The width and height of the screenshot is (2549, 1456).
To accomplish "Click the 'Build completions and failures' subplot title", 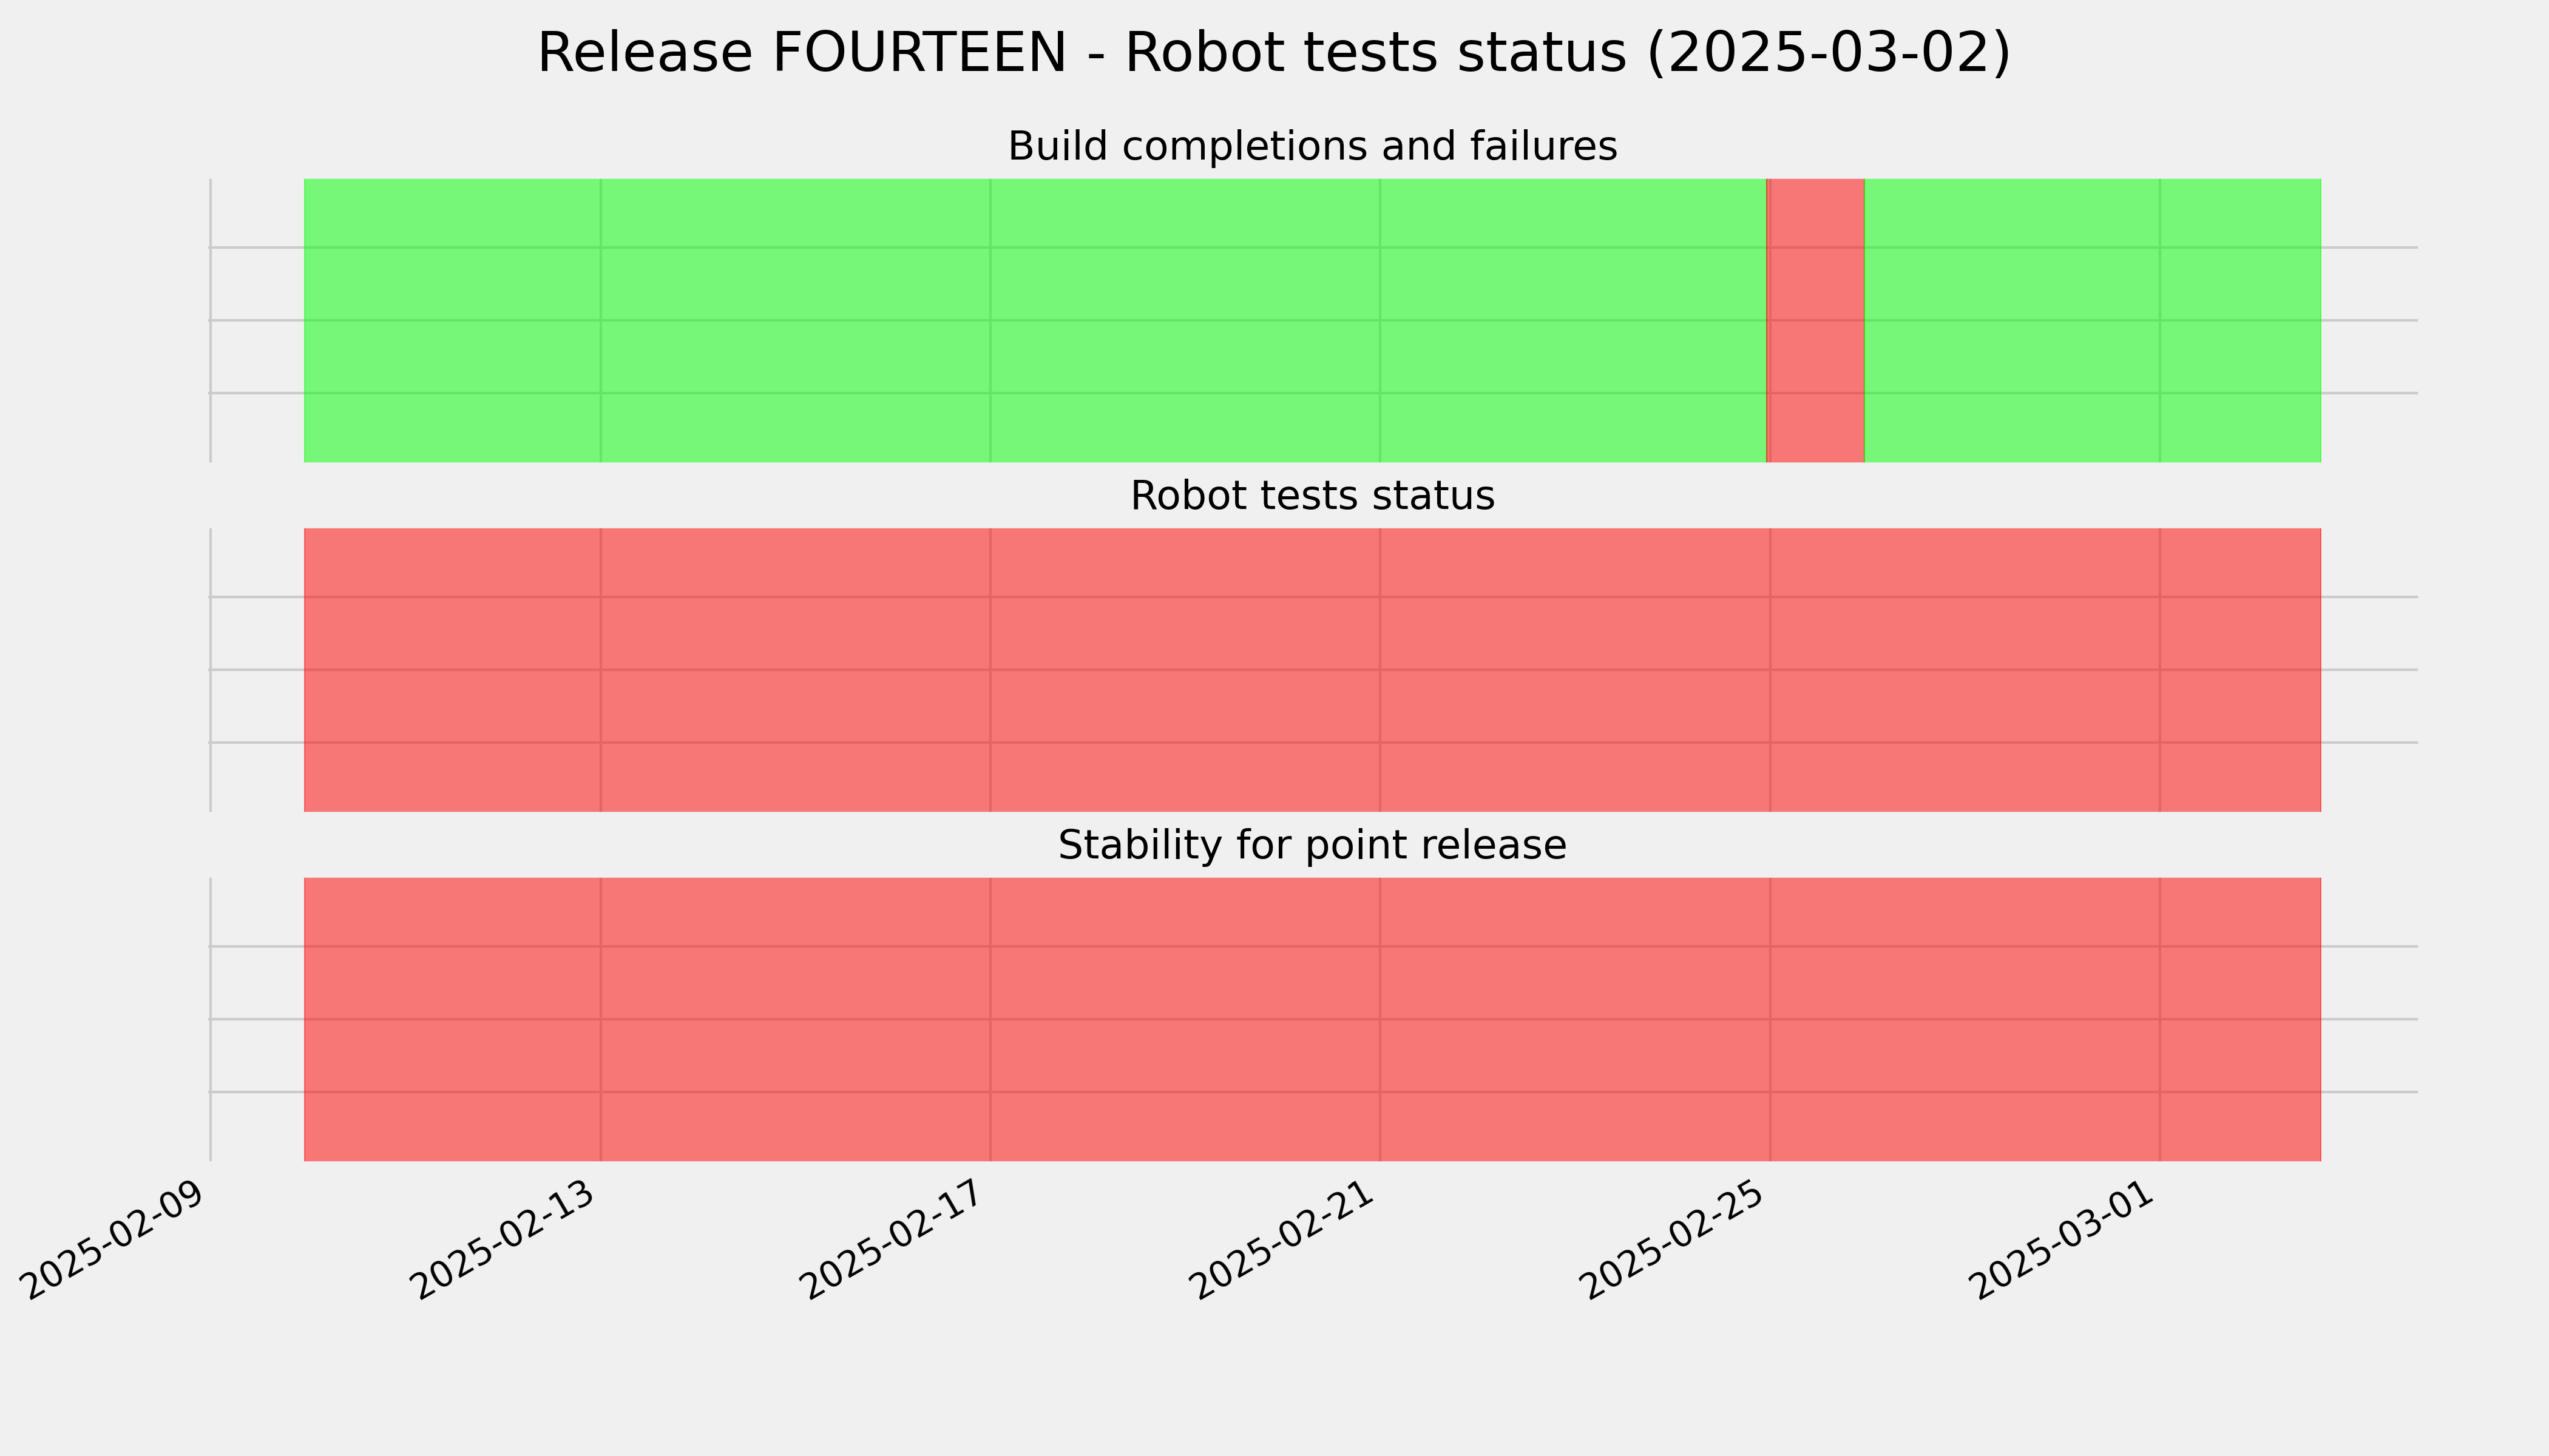I will [1313, 147].
